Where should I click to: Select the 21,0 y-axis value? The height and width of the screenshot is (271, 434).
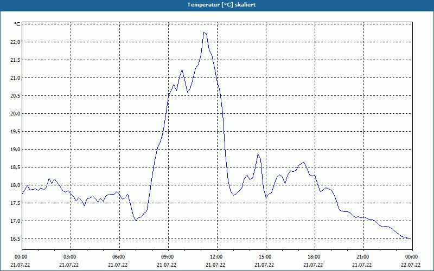point(16,78)
